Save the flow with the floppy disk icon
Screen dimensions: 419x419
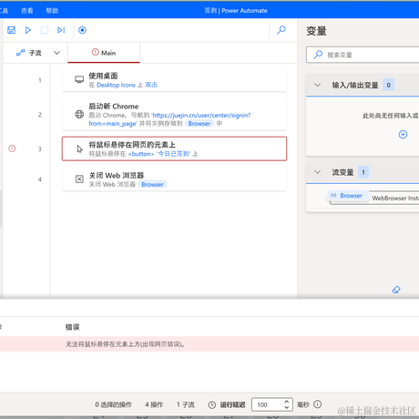[x=11, y=30]
